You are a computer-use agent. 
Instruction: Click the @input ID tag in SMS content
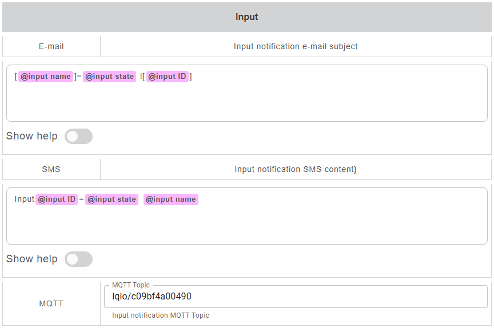click(x=56, y=199)
